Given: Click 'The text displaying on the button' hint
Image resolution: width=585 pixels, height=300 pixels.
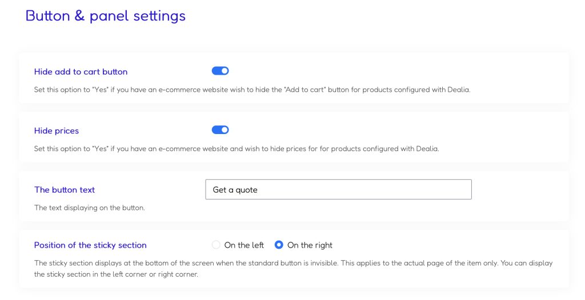Looking at the screenshot, I should tap(90, 208).
